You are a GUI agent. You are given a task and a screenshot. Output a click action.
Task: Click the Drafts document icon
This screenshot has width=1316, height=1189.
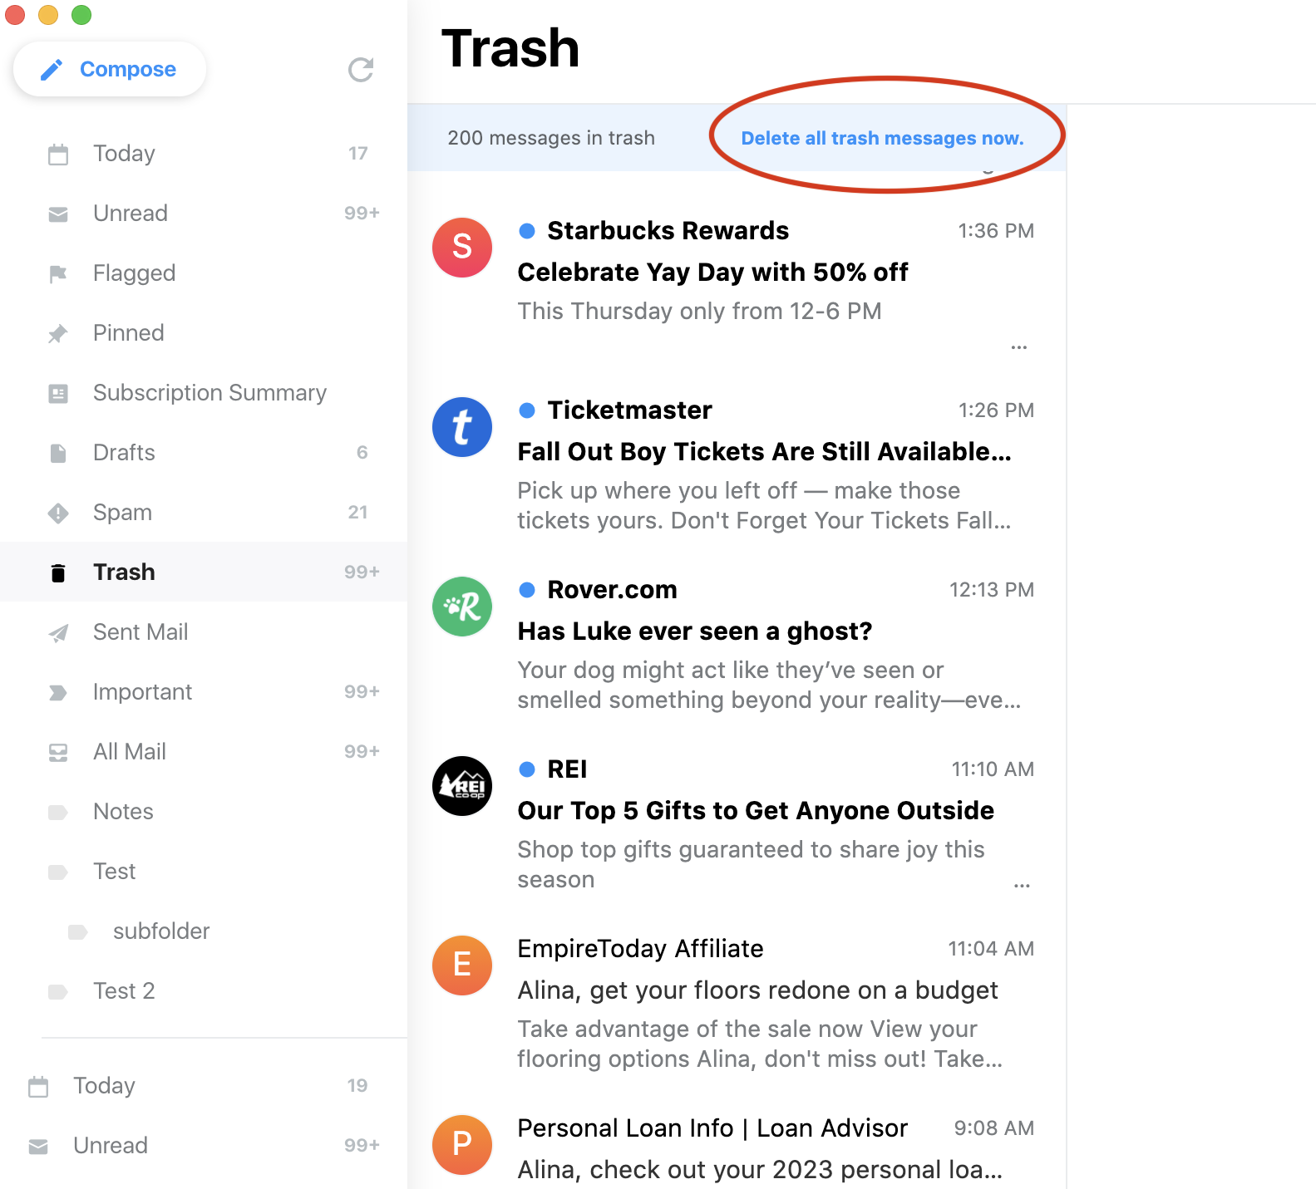coord(58,453)
